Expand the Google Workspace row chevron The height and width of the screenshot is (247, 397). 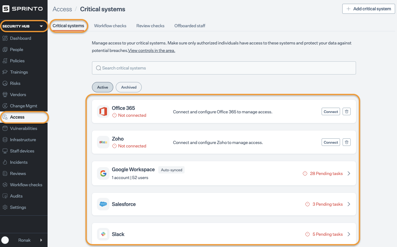tap(349, 173)
